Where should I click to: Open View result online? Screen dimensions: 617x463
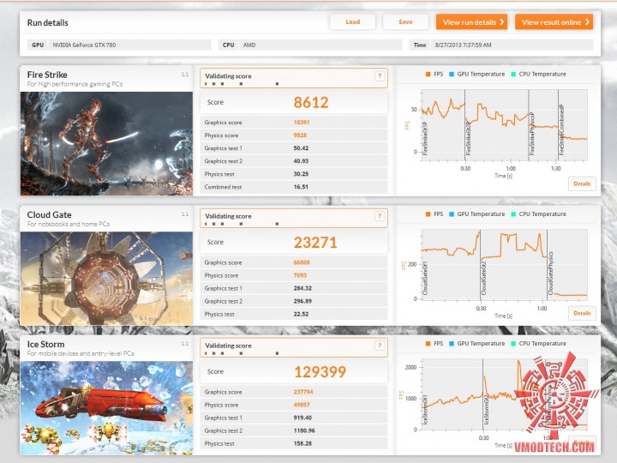coord(554,22)
